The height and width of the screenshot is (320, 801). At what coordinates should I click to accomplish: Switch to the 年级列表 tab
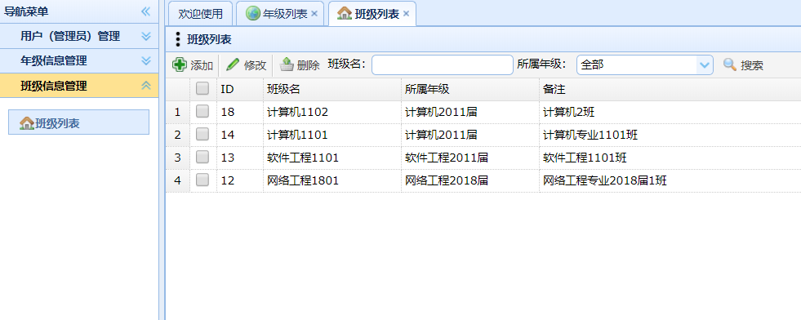click(x=280, y=14)
